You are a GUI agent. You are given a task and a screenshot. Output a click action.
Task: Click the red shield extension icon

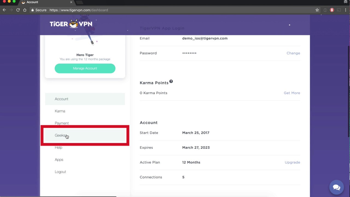[332, 10]
